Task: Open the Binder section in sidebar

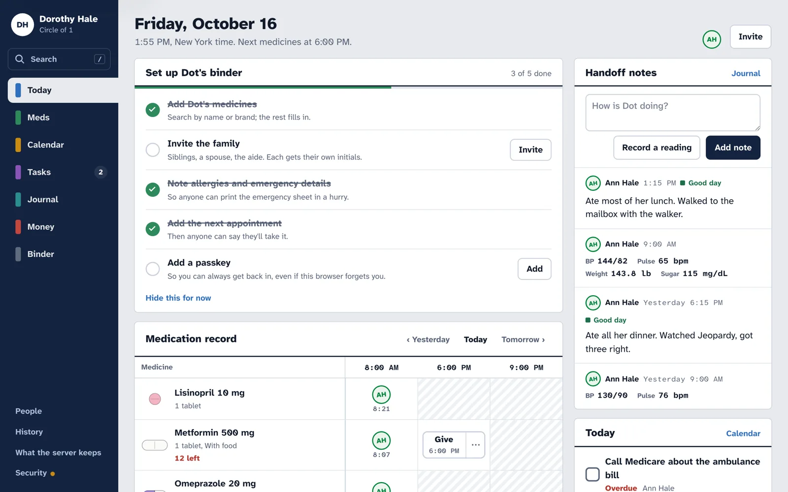Action: tap(63, 254)
